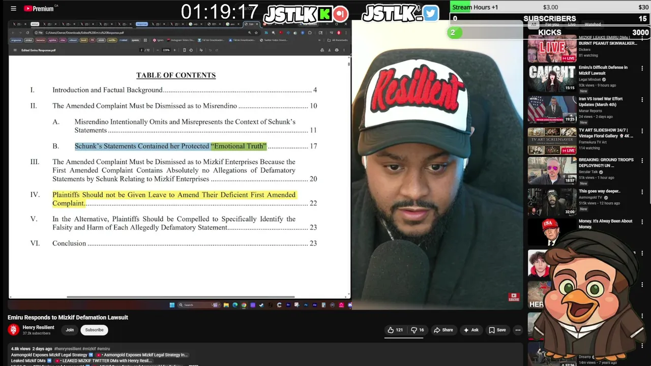Open Henry Resilient channel avatar
This screenshot has height=366, width=651.
(14, 330)
